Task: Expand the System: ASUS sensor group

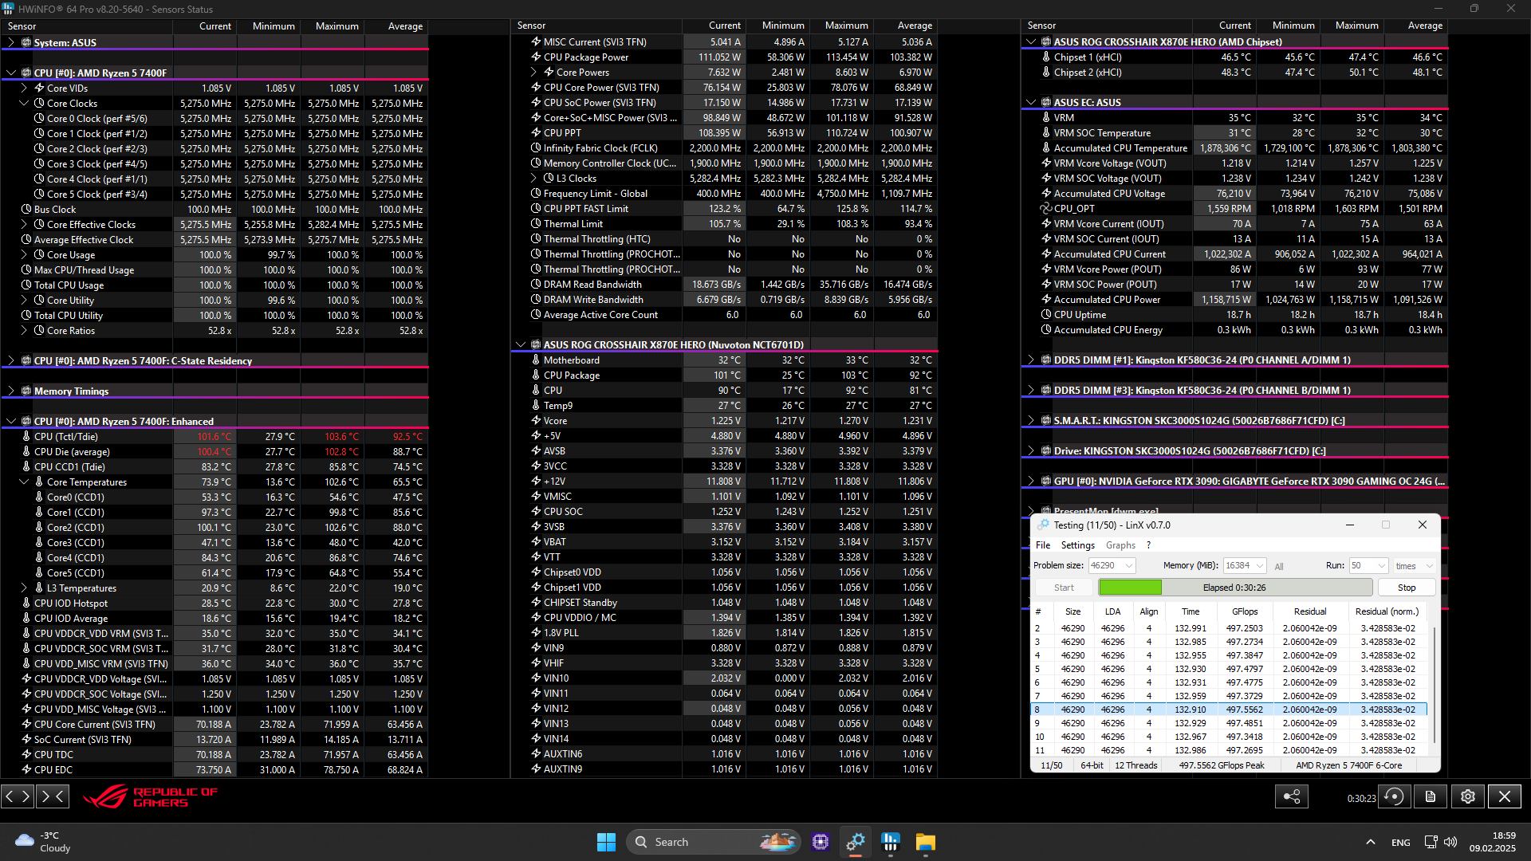Action: 11,43
